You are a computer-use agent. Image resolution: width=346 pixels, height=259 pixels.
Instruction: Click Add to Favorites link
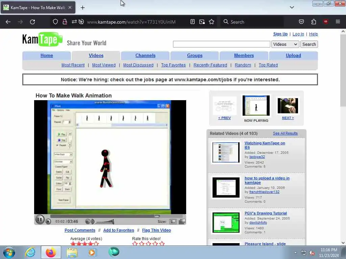point(119,230)
